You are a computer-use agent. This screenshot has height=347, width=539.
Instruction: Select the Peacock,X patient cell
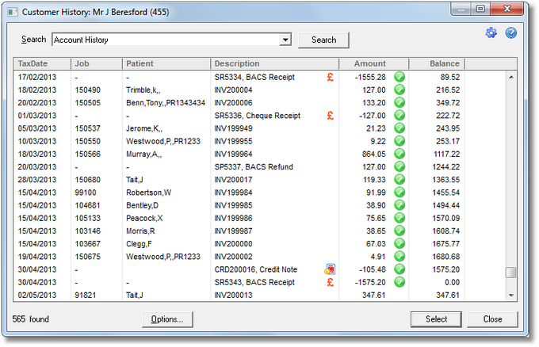pos(144,218)
